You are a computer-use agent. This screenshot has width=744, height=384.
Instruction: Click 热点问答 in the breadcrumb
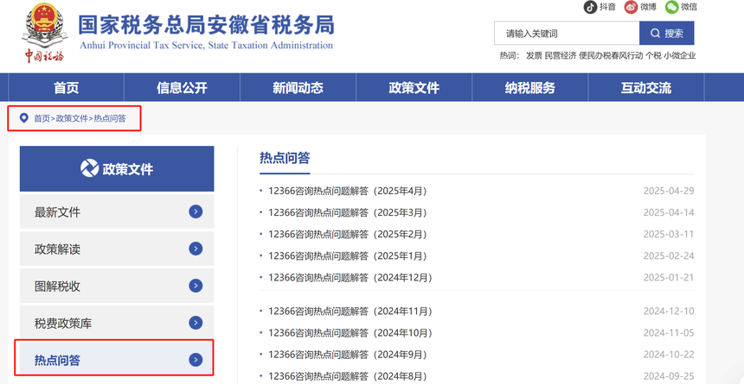point(110,118)
